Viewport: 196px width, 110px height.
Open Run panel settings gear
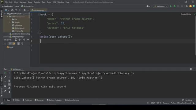tap(191, 69)
